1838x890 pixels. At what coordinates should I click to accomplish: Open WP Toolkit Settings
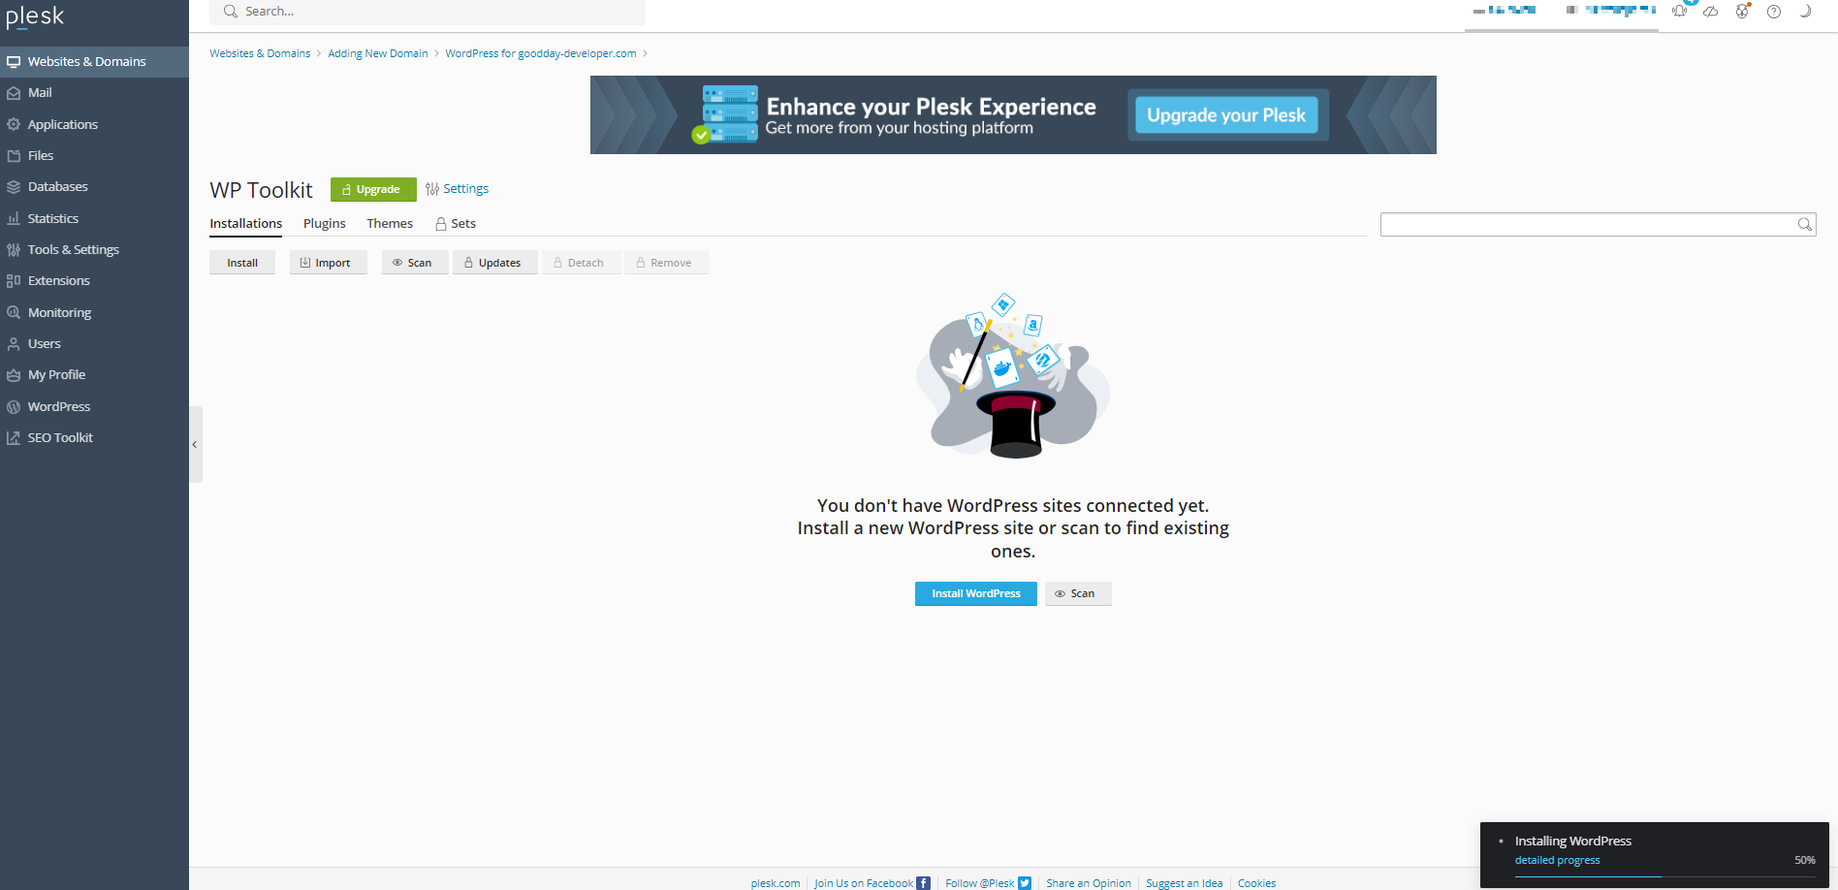(x=457, y=189)
